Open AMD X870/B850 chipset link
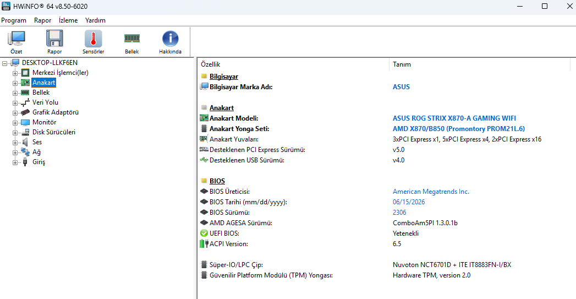Screen dimensions: 576x299 pyautogui.click(x=458, y=129)
